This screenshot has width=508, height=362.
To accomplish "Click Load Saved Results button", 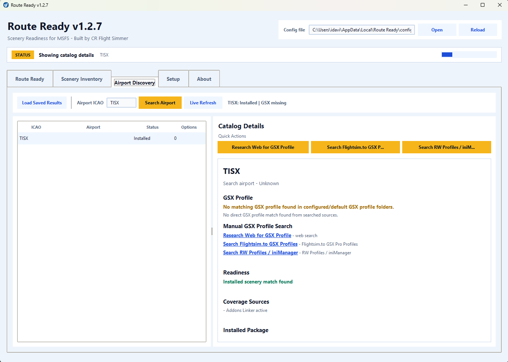I will [42, 103].
